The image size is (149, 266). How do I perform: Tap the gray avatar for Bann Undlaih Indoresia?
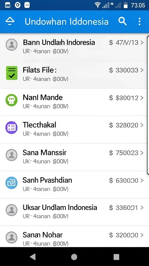11,45
